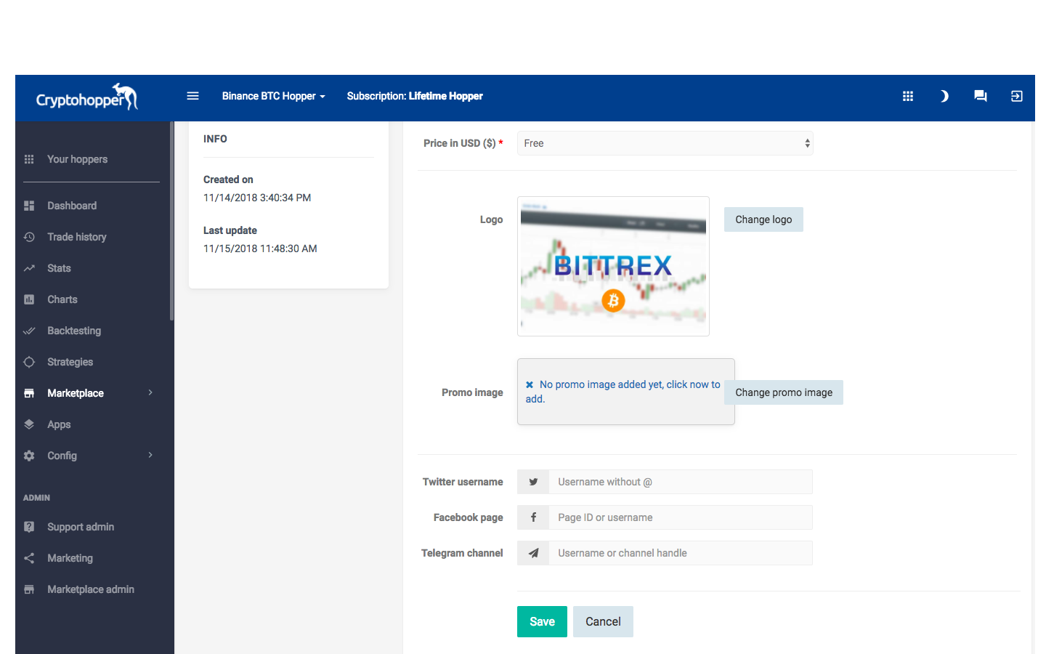Open the chat messages icon
Image resolution: width=1046 pixels, height=654 pixels.
click(x=981, y=96)
